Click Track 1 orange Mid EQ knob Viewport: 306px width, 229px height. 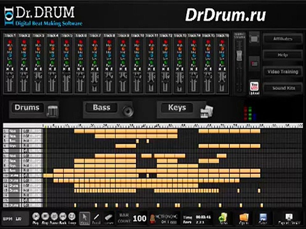tap(10, 49)
